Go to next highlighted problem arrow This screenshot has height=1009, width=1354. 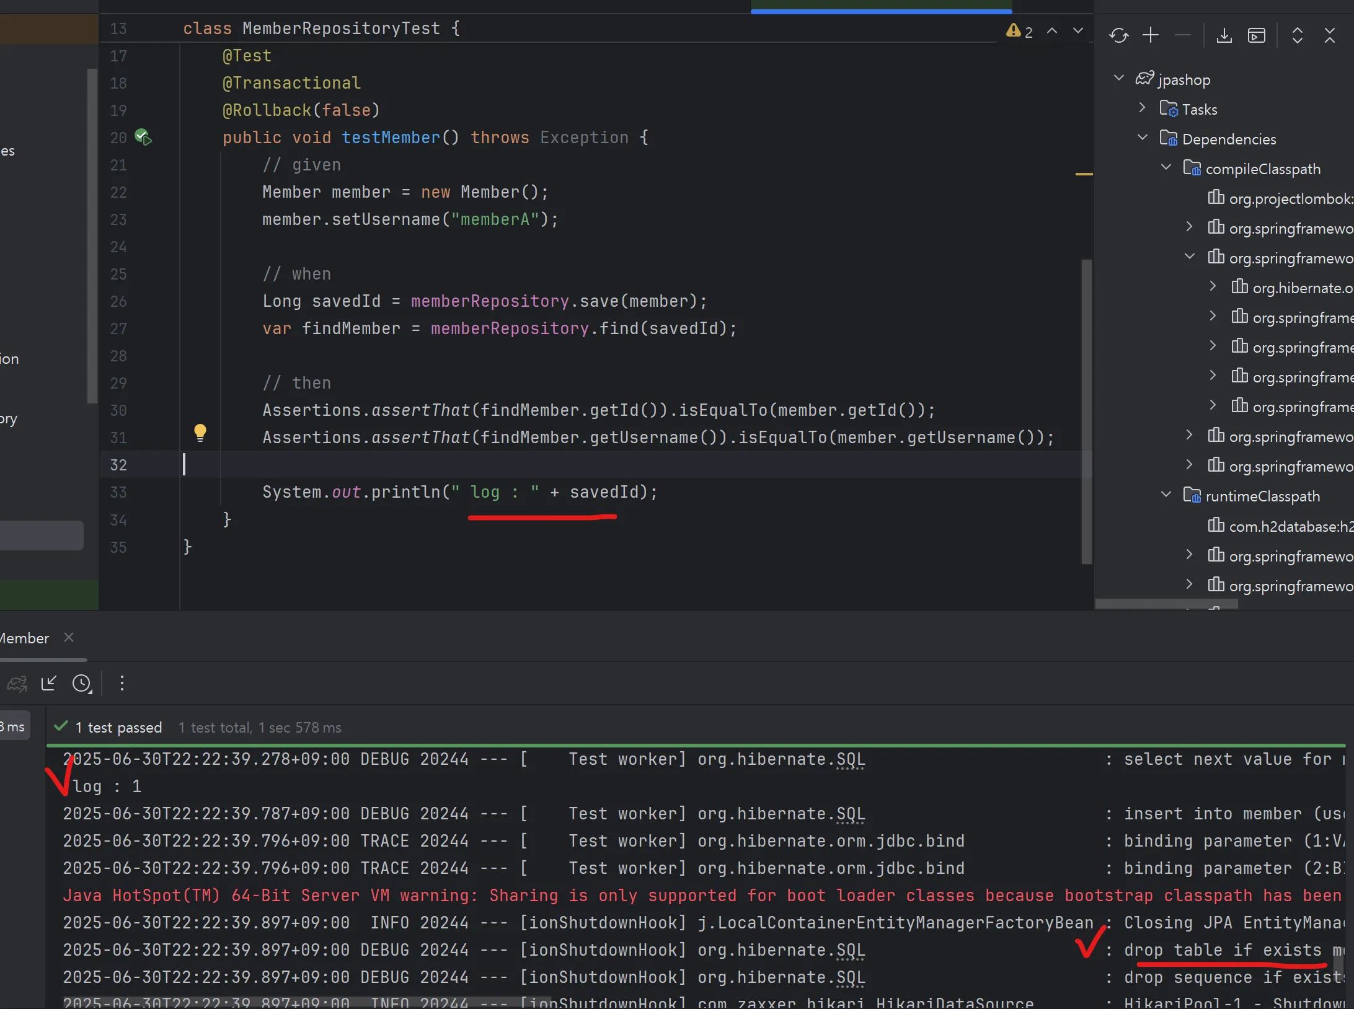(x=1078, y=30)
